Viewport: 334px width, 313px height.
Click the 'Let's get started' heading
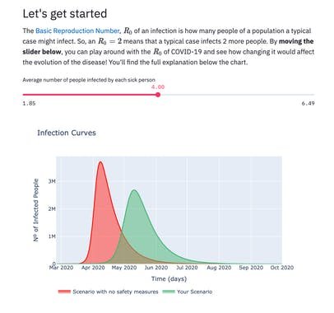tap(65, 14)
